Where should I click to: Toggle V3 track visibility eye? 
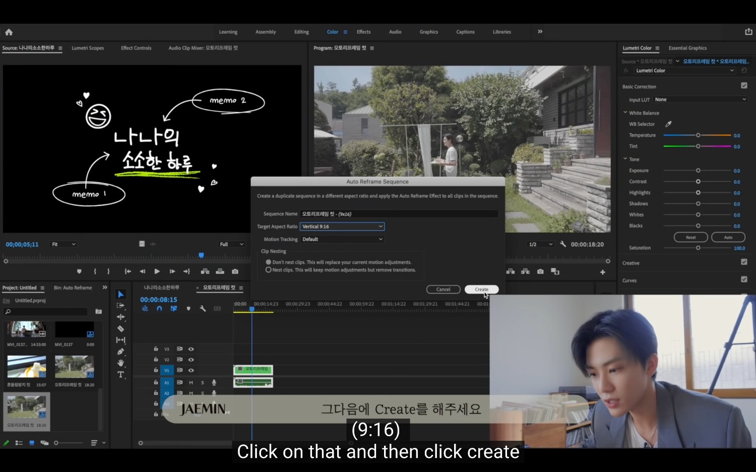click(191, 349)
